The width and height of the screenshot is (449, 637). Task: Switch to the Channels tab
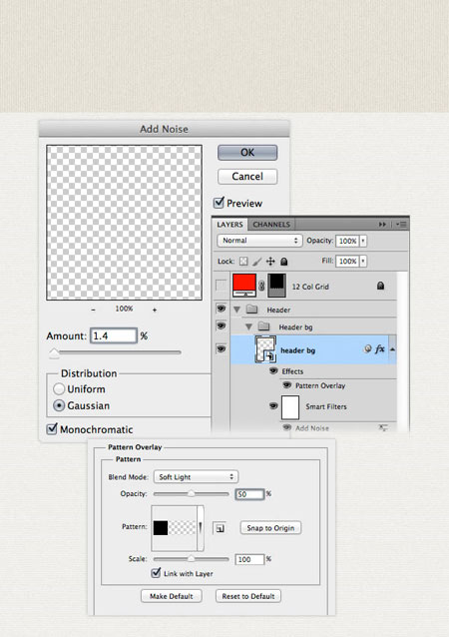pyautogui.click(x=271, y=225)
